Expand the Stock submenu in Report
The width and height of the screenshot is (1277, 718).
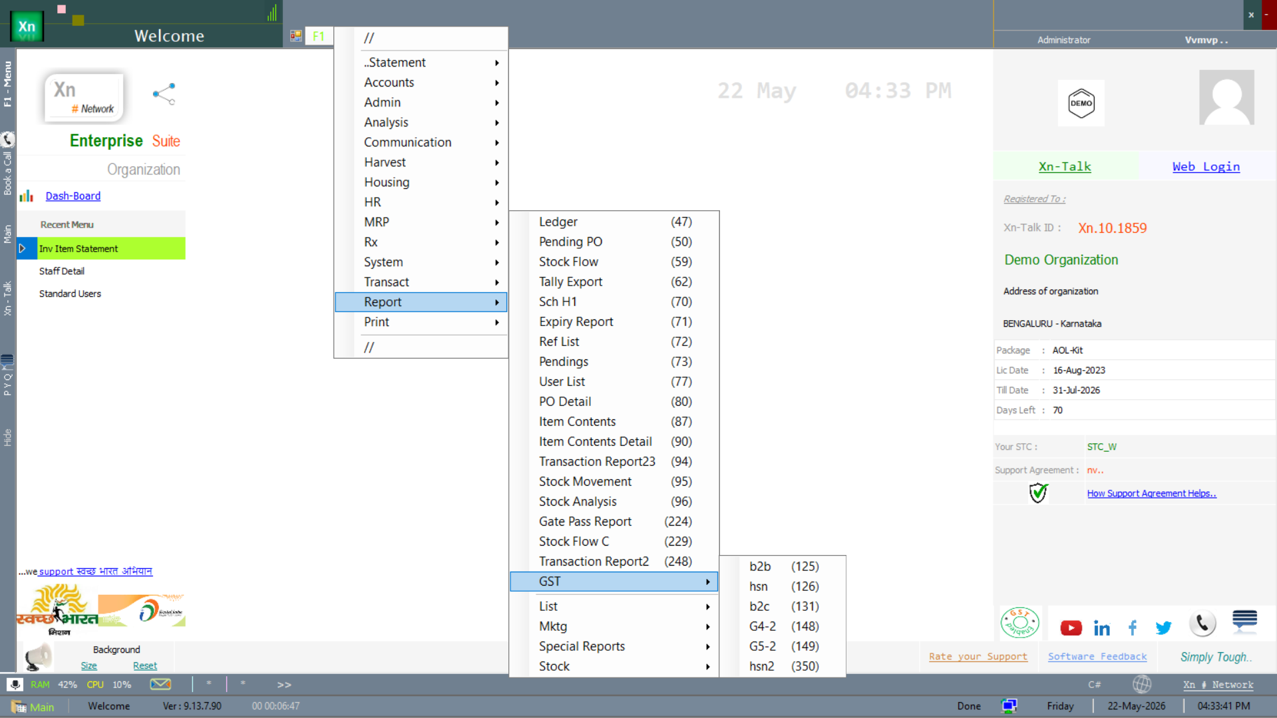[x=614, y=666]
